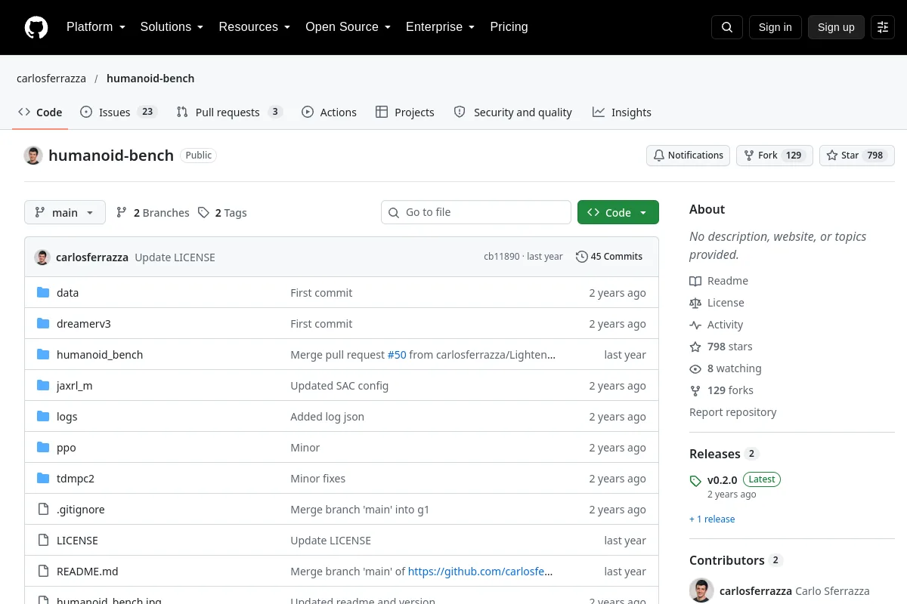Click the tdmpc2 folder icon
Screen dimensions: 907x604
pyautogui.click(x=43, y=479)
